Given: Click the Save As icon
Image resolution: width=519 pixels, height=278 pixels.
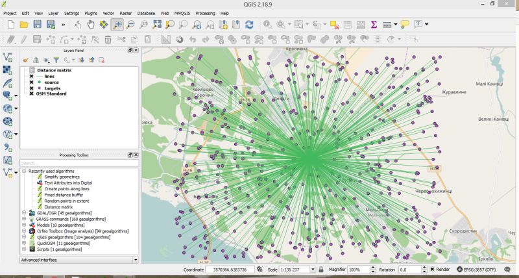Looking at the screenshot, I should click(x=51, y=25).
